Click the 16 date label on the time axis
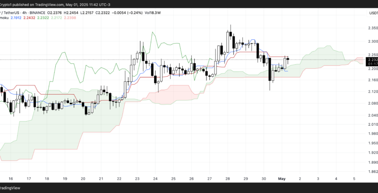 click(10, 179)
